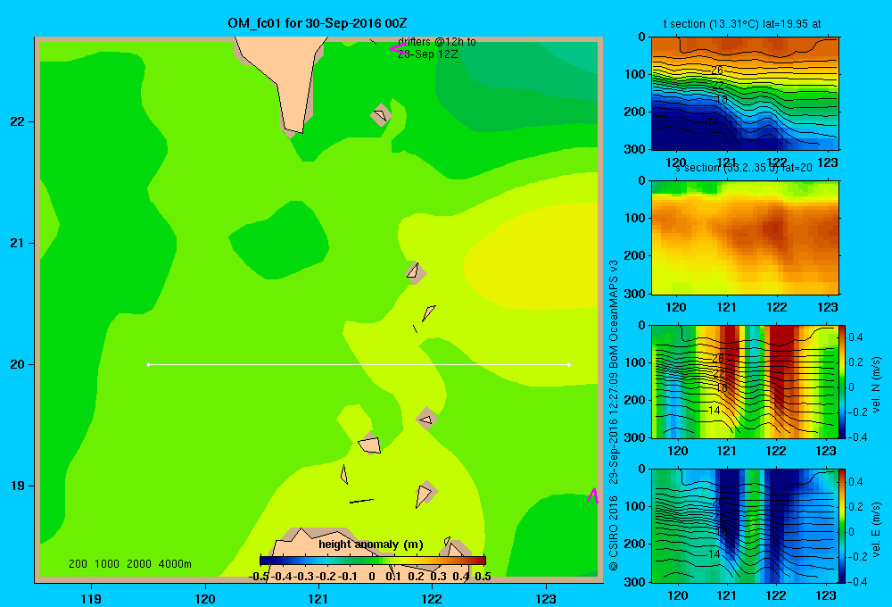
Task: Click the "vel. E (m/s)" axis label
Action: coord(876,529)
